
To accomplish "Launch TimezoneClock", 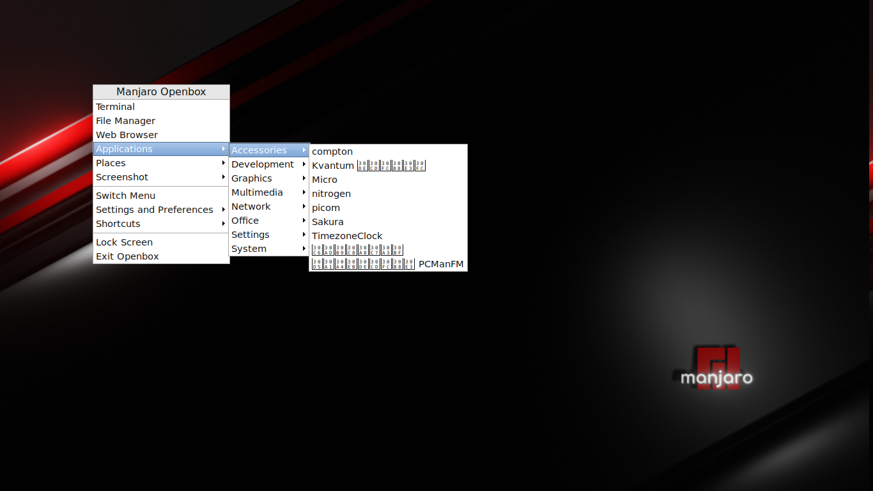I will (x=388, y=236).
